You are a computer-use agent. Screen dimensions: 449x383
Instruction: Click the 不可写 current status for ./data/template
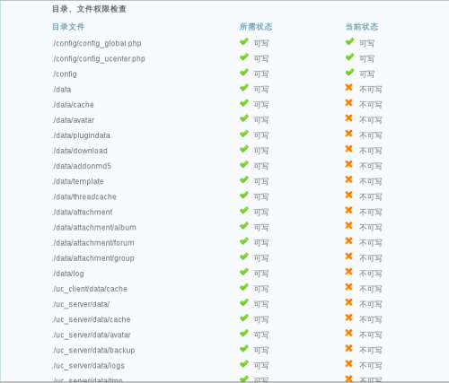click(371, 181)
